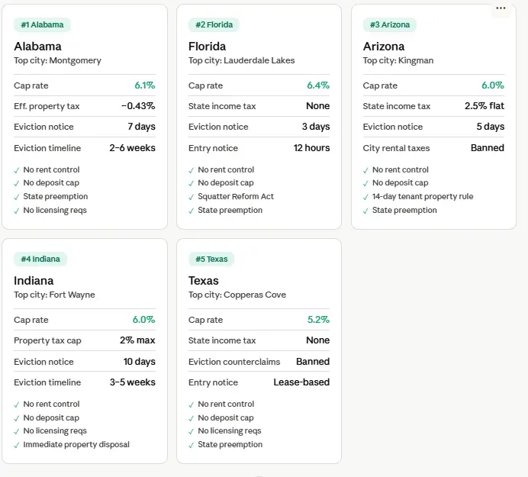
Task: Click Texas Eviction counterclaims Banned value
Action: tap(313, 362)
